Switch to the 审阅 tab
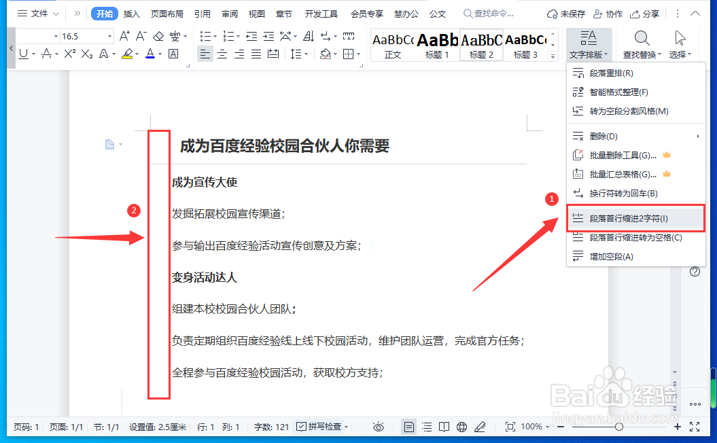 (230, 14)
